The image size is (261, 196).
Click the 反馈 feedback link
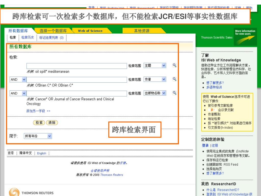pyautogui.click(x=123, y=163)
